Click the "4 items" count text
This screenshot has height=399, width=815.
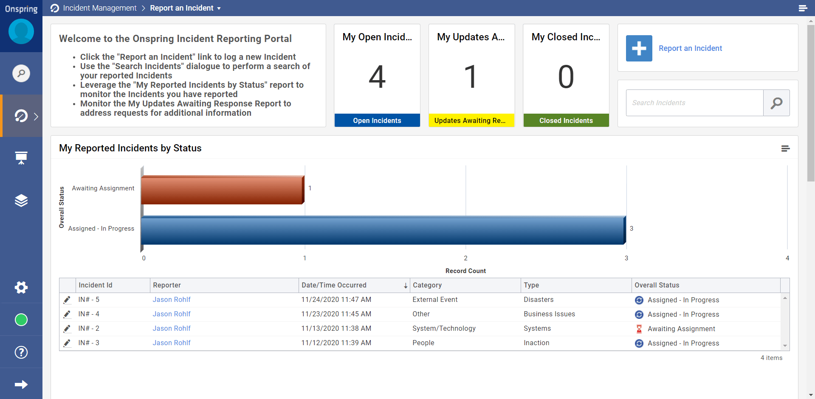point(771,358)
